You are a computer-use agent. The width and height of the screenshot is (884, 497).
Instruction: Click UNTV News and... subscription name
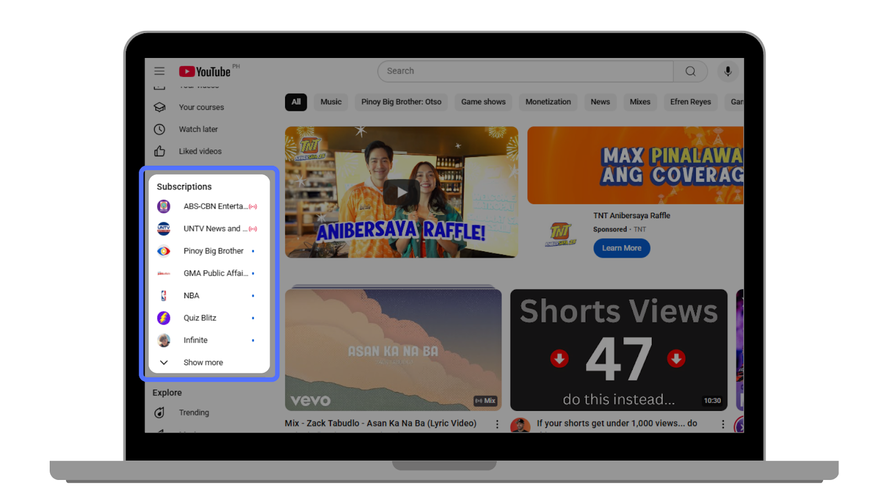[x=215, y=229]
